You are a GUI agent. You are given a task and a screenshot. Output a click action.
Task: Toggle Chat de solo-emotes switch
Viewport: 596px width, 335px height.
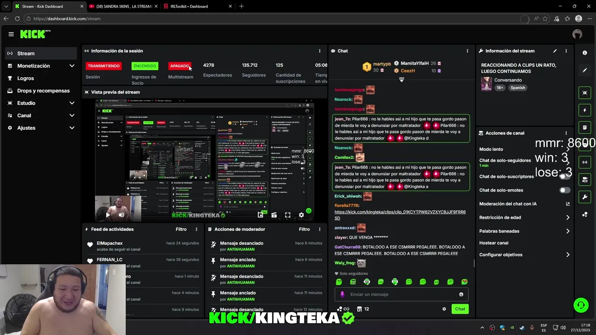click(x=565, y=190)
